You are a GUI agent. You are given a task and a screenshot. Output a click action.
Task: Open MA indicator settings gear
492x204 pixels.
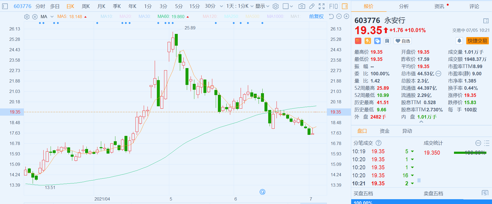pyautogui.click(x=27, y=17)
